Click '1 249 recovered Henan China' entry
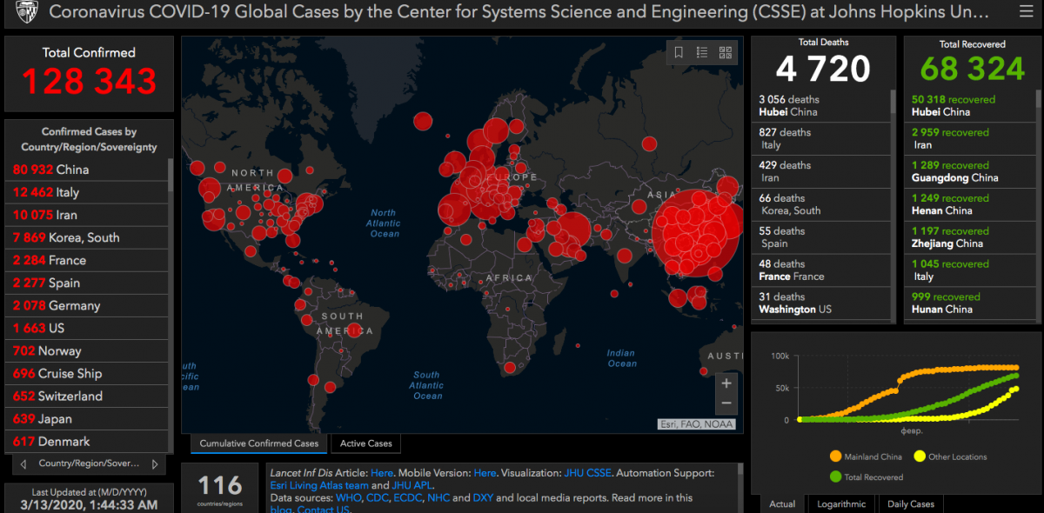This screenshot has height=513, width=1044. click(972, 204)
